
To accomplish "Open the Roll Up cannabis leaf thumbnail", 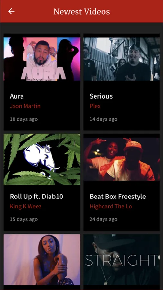I will coord(42,159).
